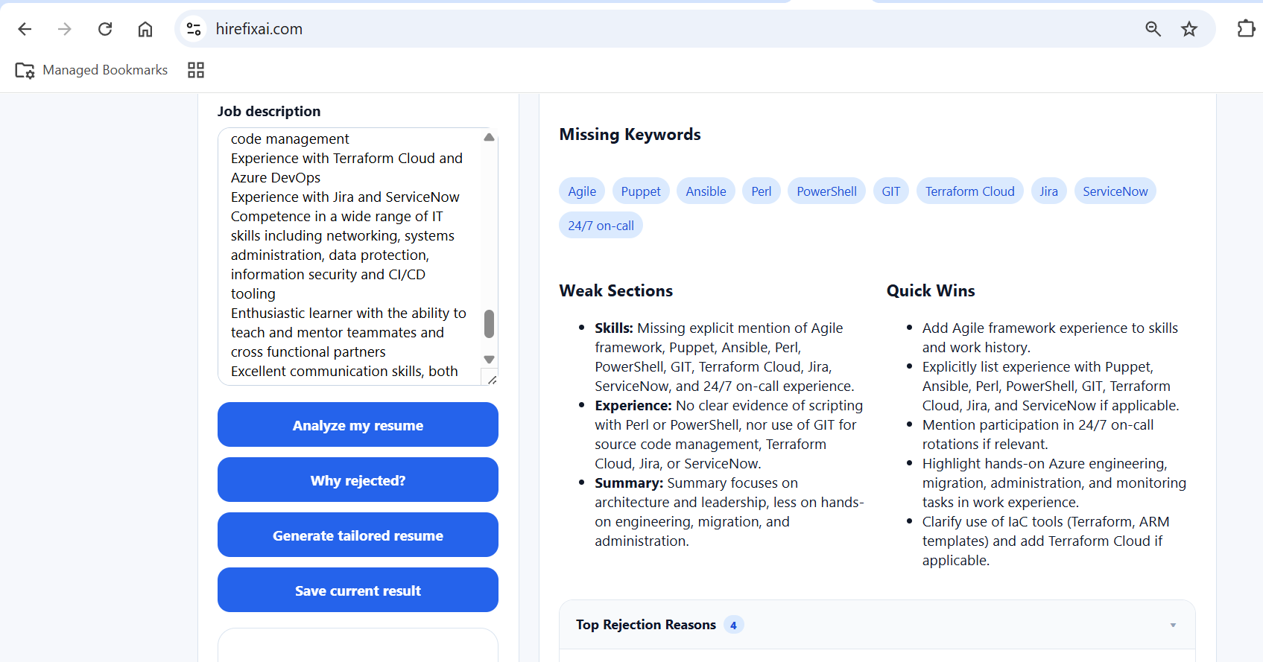Open the apps grid shortcut

click(x=196, y=70)
